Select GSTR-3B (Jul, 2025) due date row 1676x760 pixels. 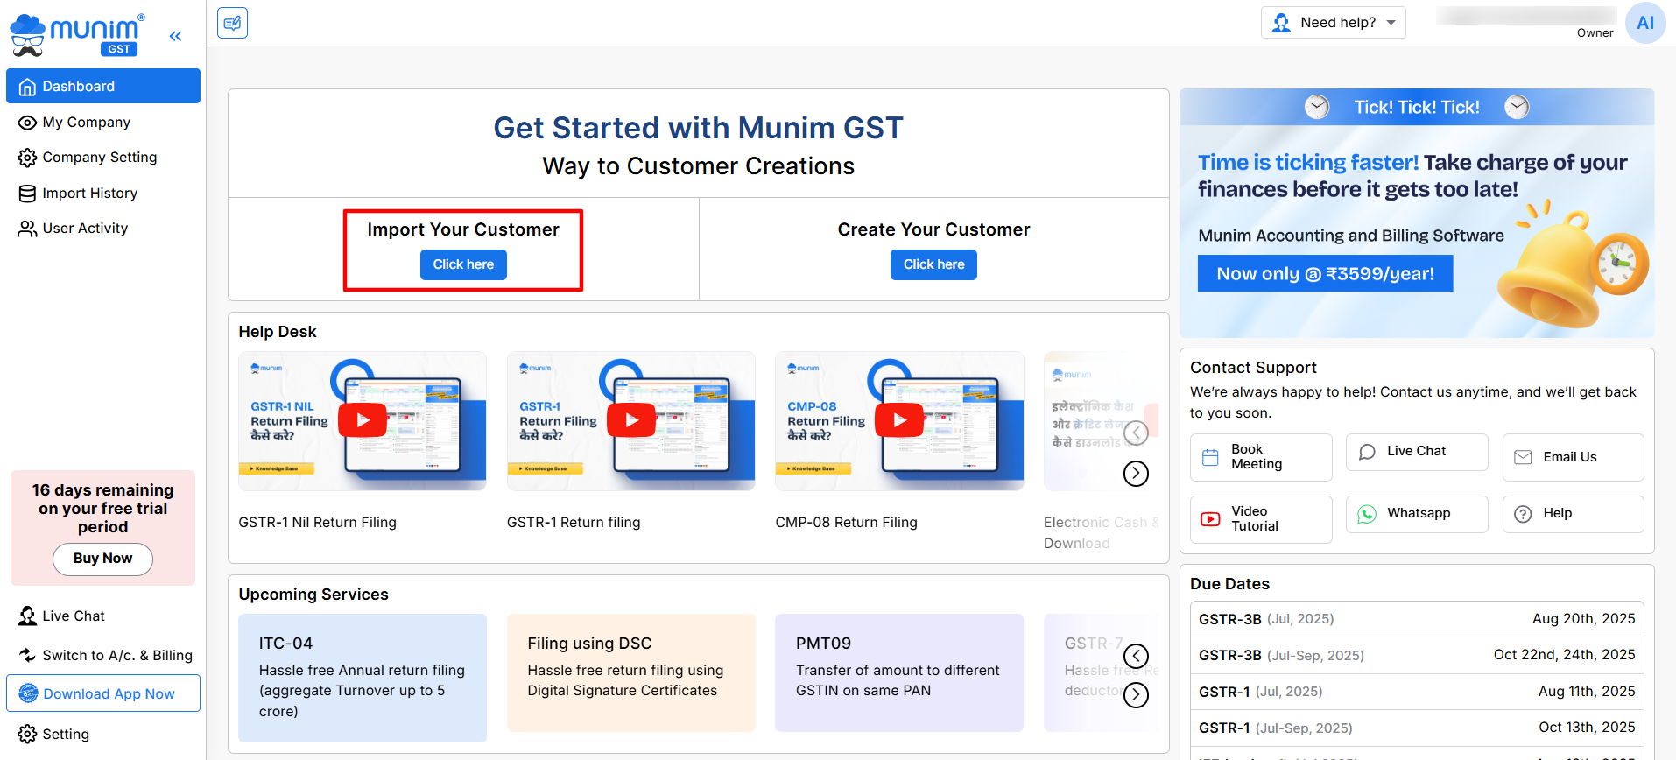coord(1417,619)
